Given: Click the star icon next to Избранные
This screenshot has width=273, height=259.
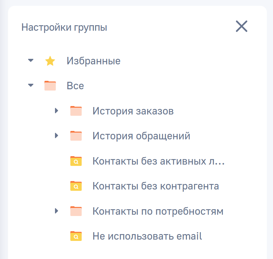Looking at the screenshot, I should click(x=50, y=61).
